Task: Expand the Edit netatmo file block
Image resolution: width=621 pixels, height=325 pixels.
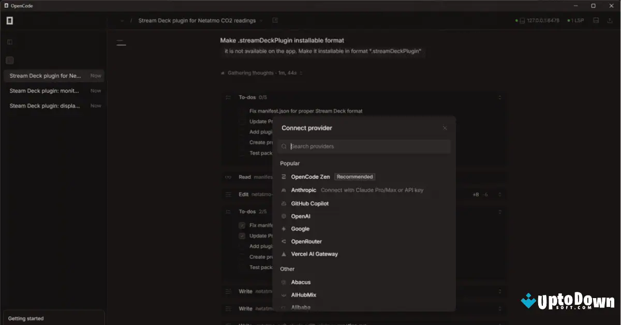Action: [499, 194]
